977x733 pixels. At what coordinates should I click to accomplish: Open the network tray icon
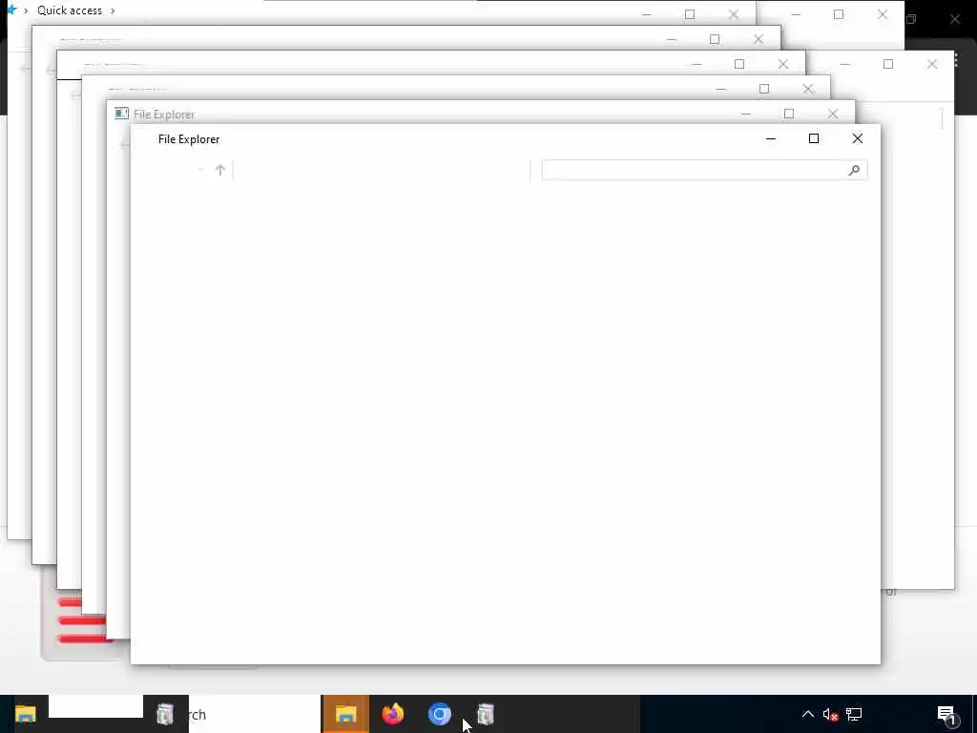(854, 714)
